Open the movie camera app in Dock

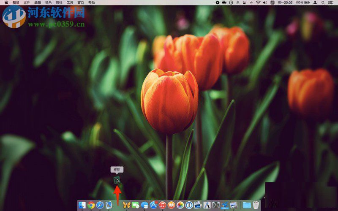tap(198, 205)
